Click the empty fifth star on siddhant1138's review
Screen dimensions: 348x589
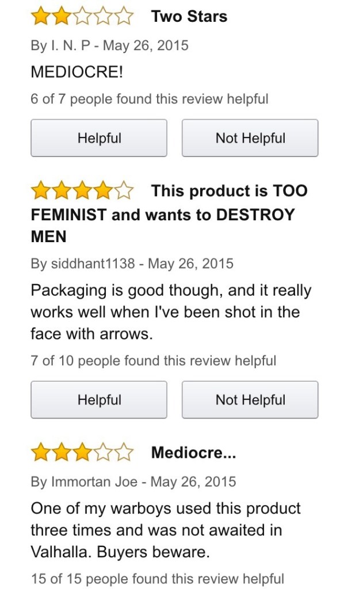coord(125,190)
